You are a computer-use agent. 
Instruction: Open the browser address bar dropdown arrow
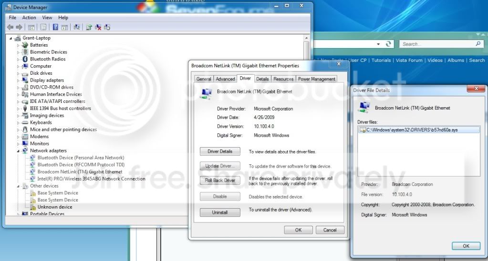pyautogui.click(x=378, y=44)
